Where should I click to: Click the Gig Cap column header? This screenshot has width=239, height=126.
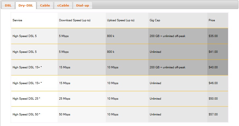[x=155, y=20]
